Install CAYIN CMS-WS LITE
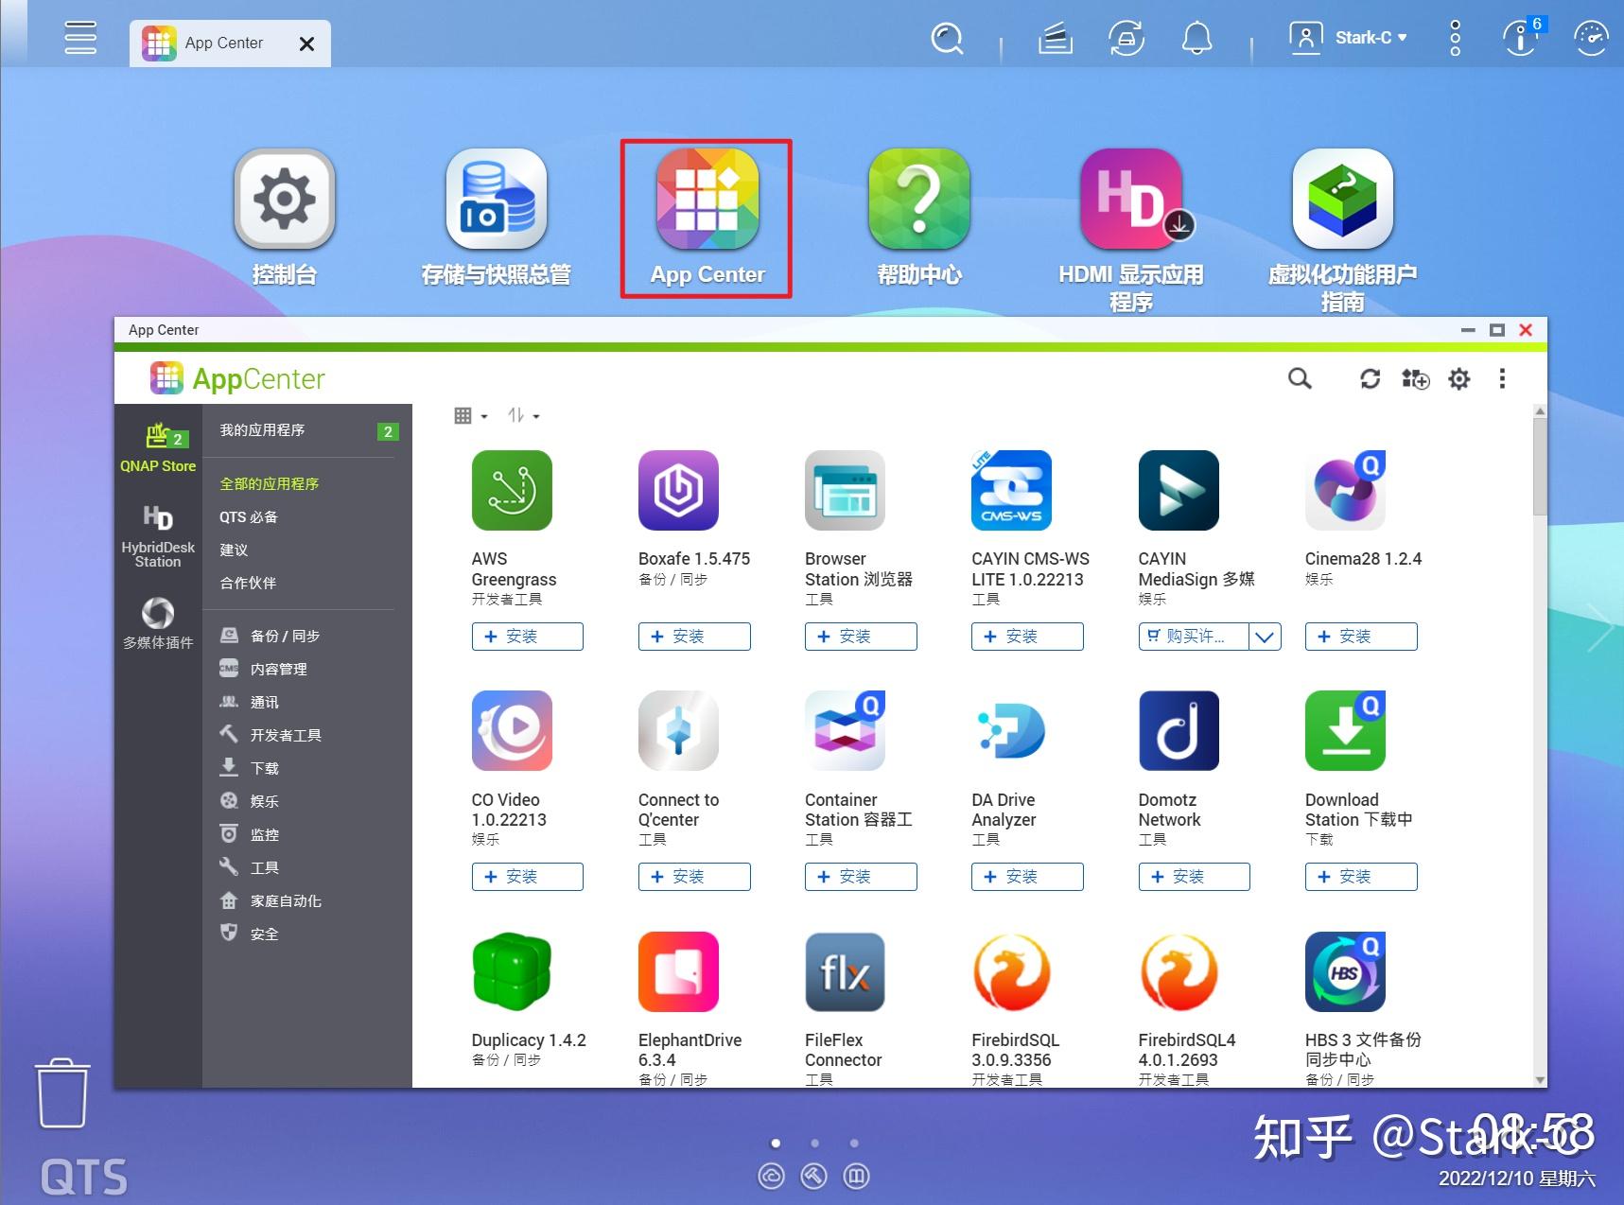The image size is (1624, 1205). (1027, 637)
